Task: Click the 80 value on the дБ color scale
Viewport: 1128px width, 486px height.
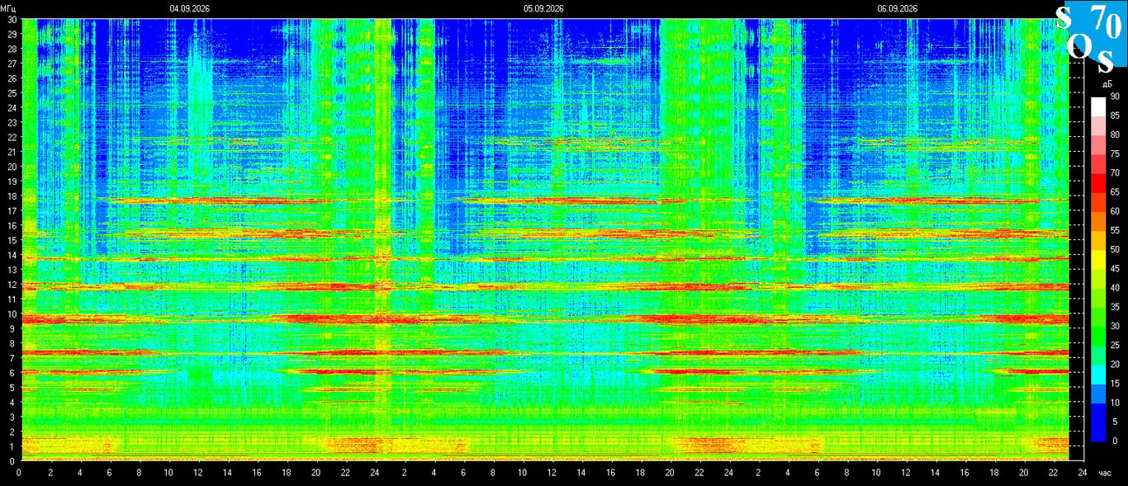Action: (1115, 134)
